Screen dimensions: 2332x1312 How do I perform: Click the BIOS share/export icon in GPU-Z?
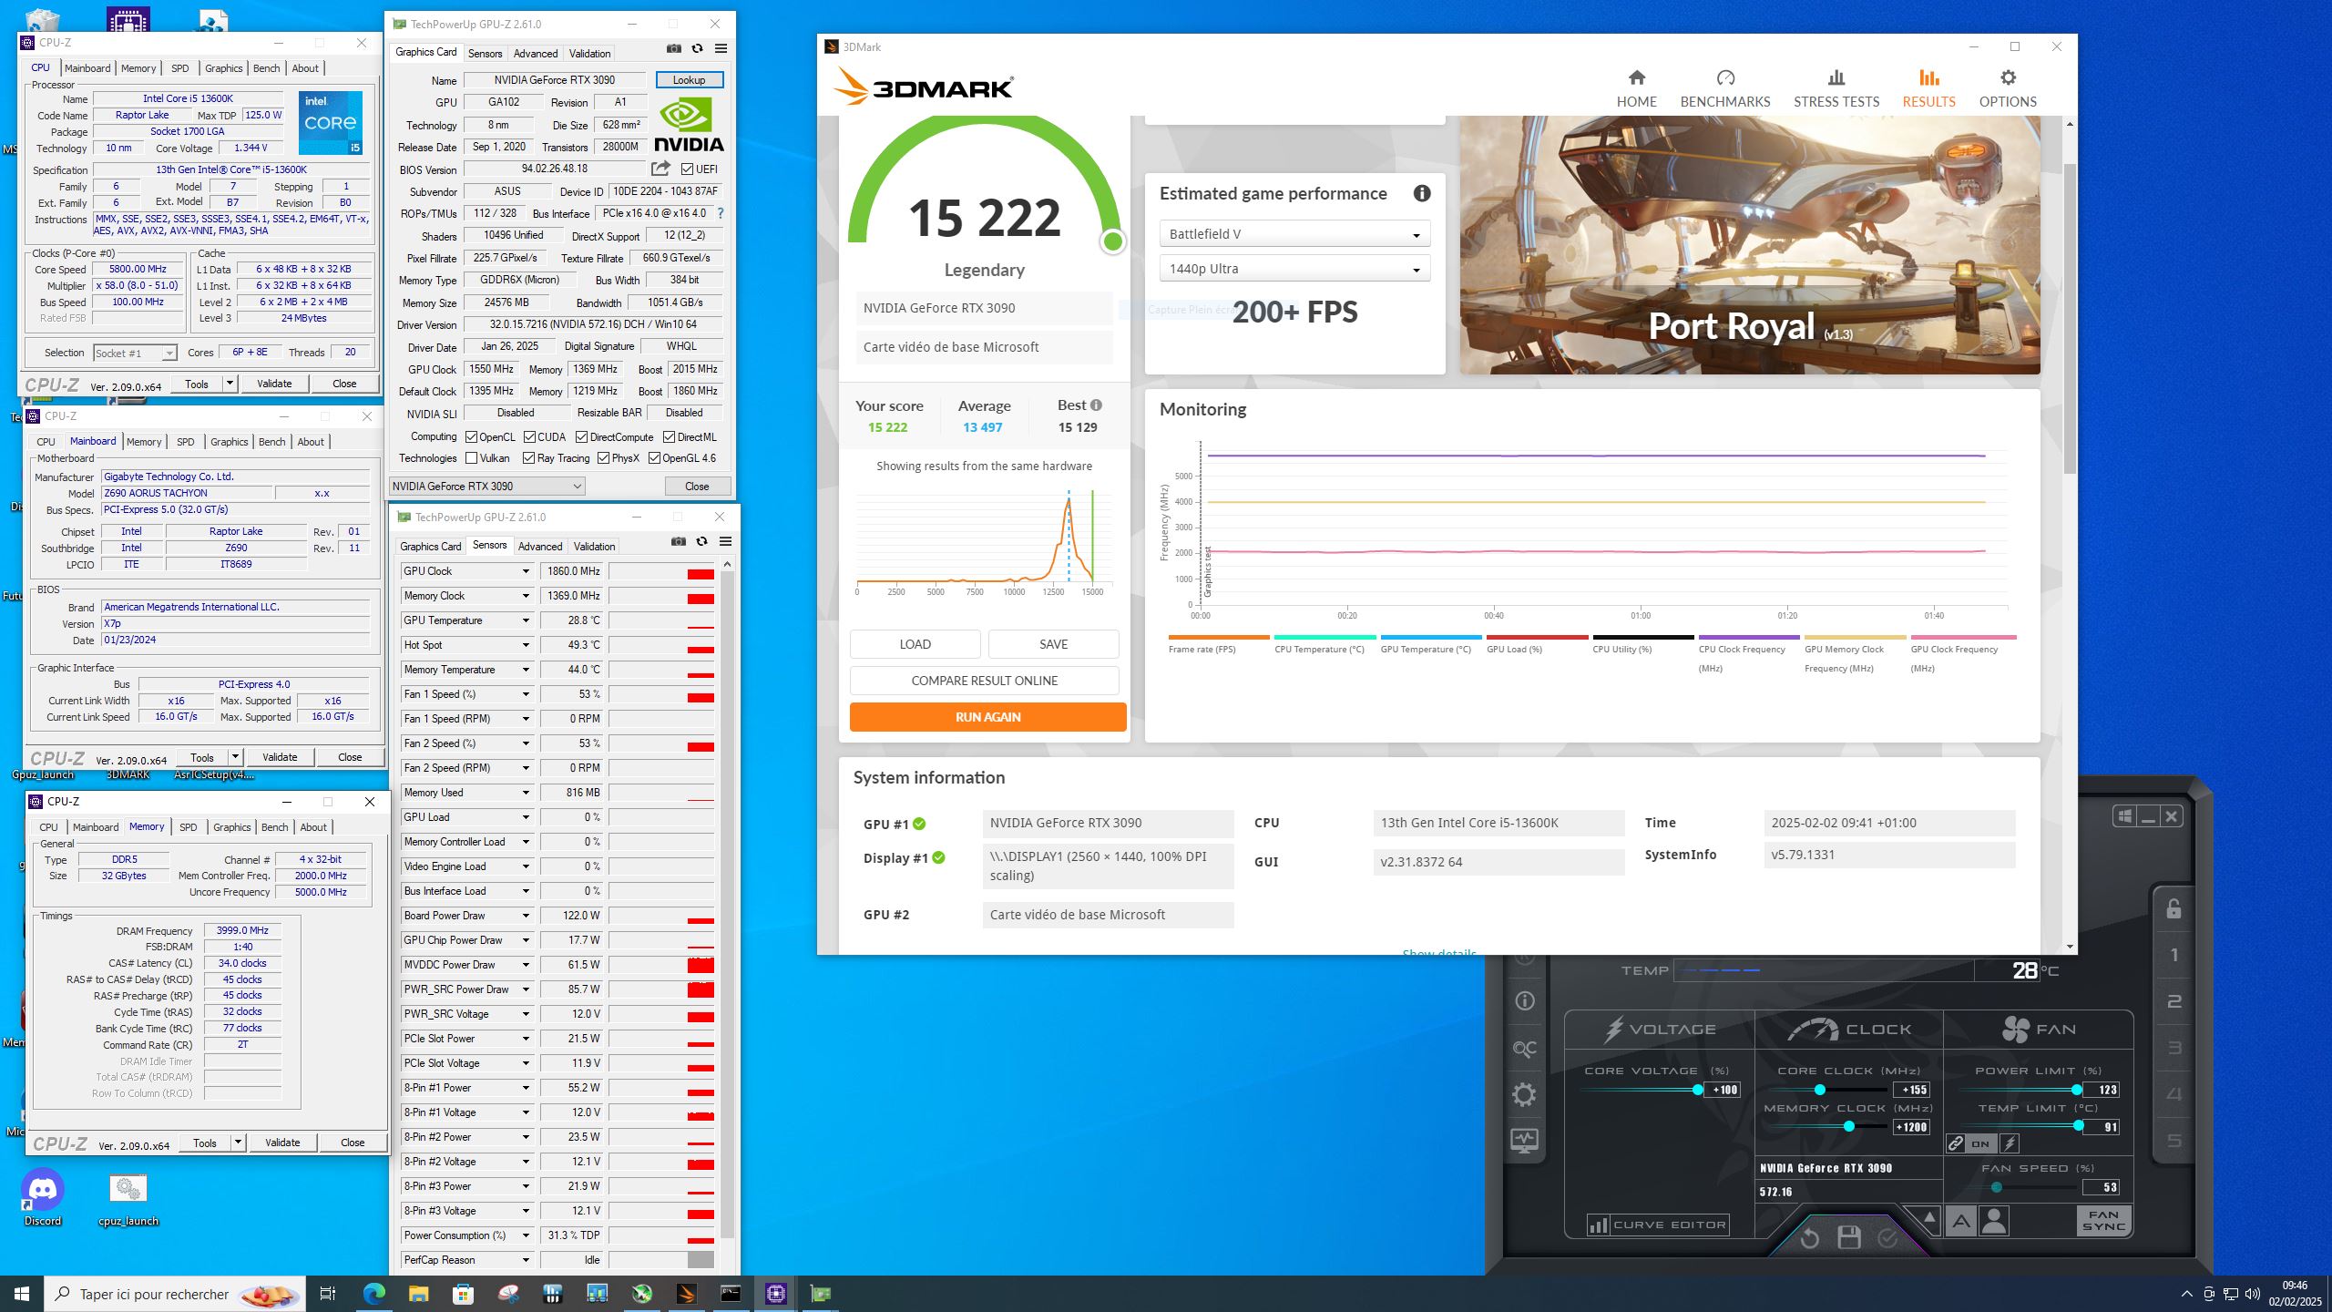coord(660,169)
